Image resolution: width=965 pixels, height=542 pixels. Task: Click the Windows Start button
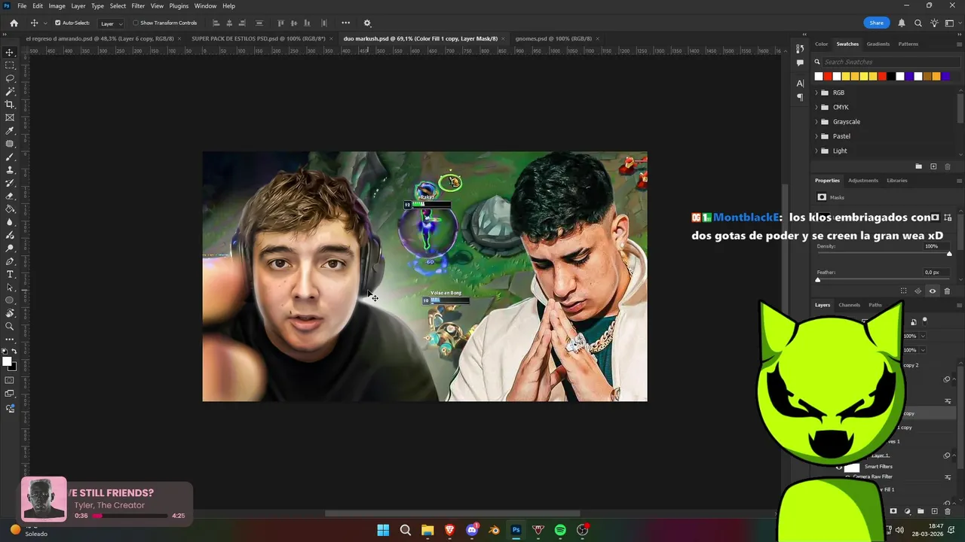point(383,530)
